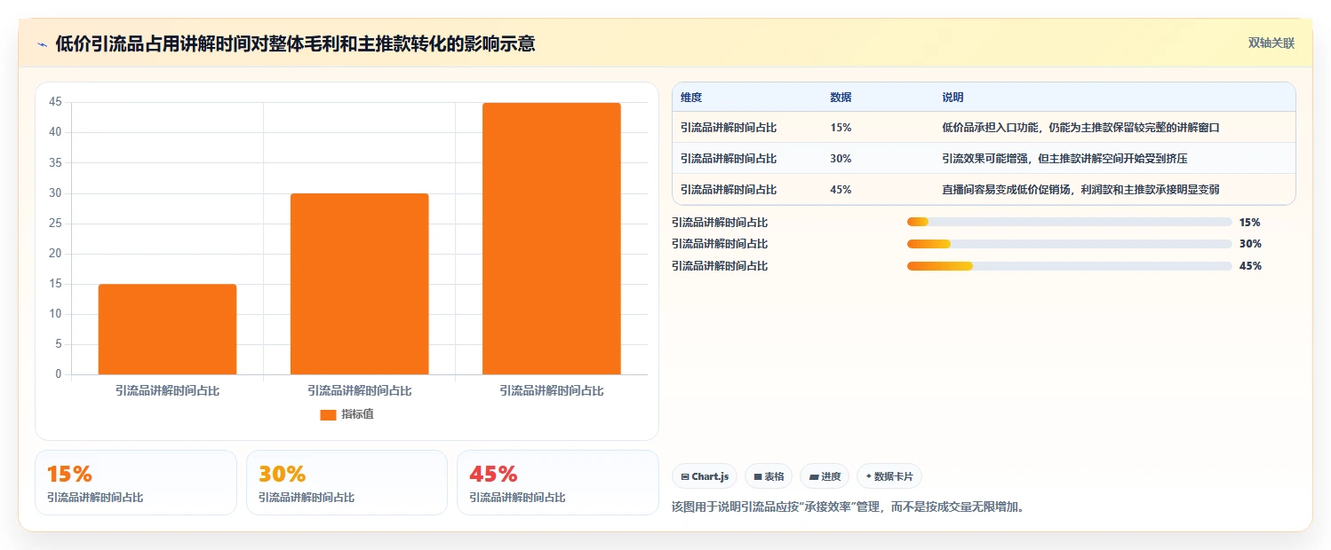Click the description starting 低价品承担入口功能
The image size is (1331, 550).
(1080, 128)
